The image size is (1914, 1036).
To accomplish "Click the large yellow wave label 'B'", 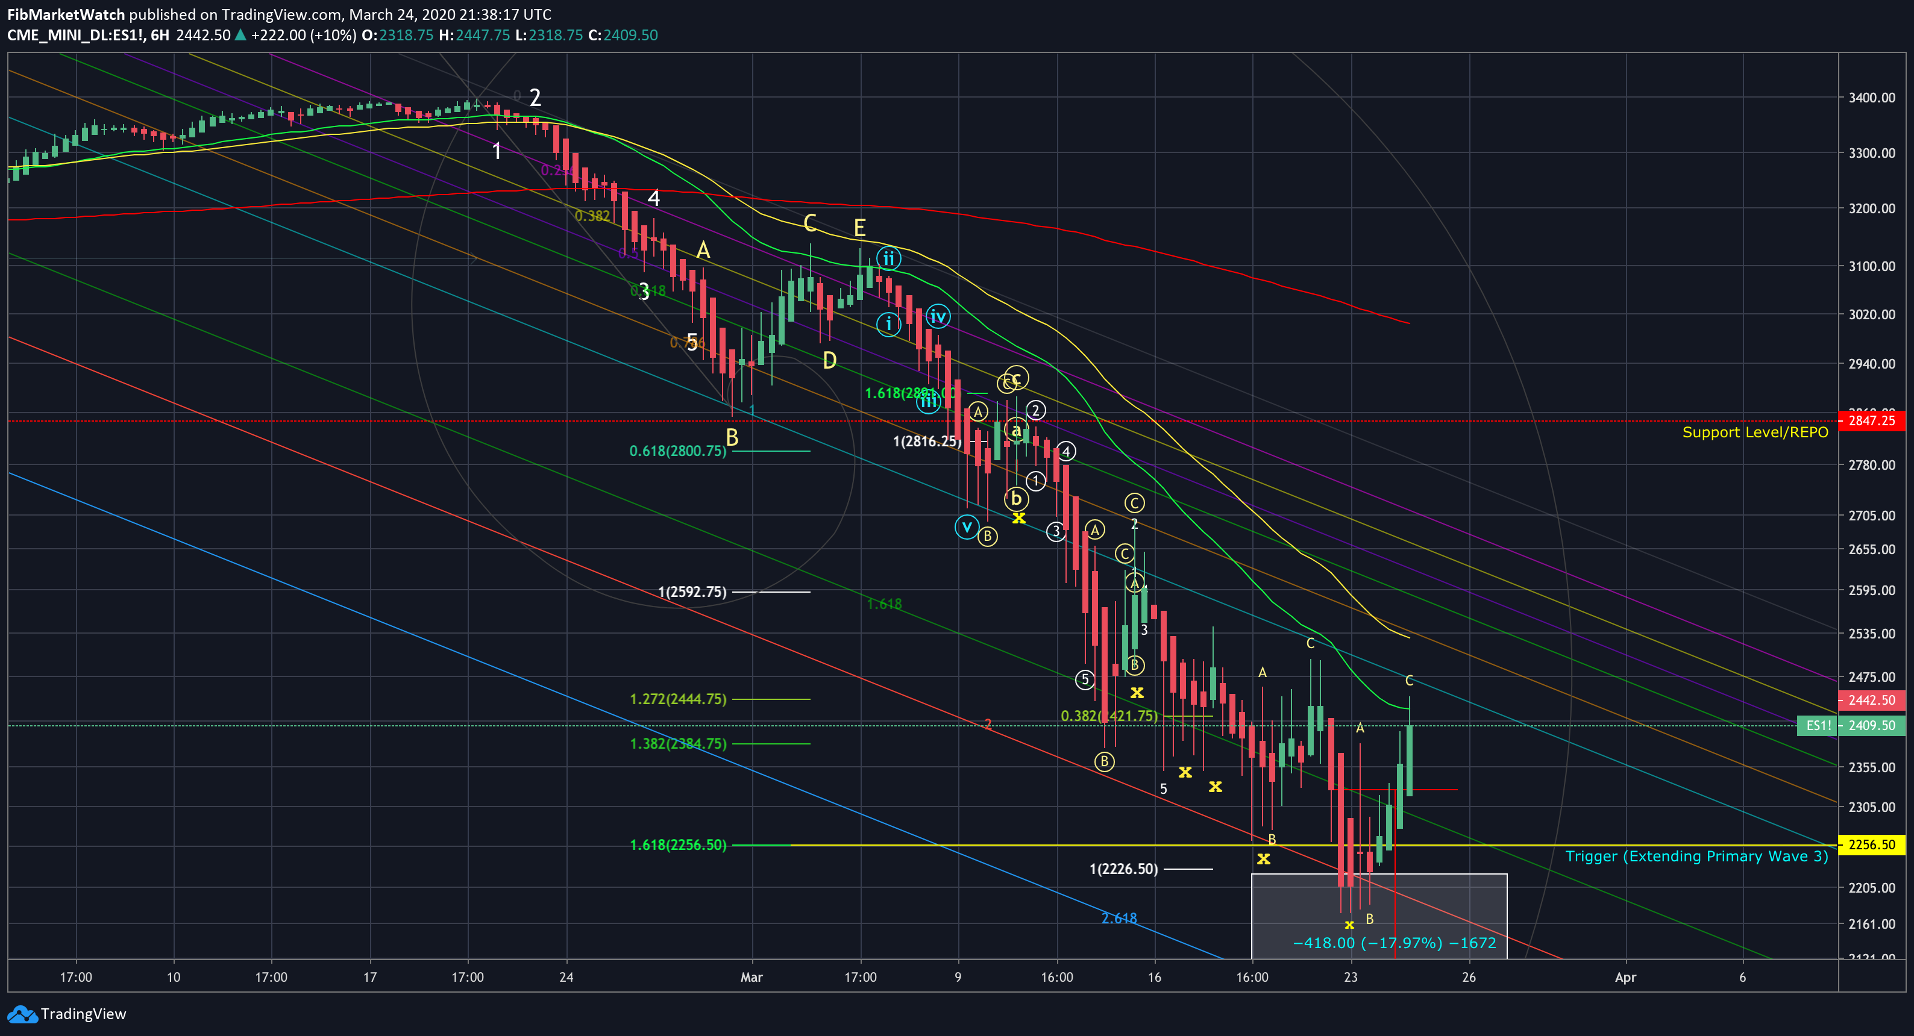I will 732,438.
